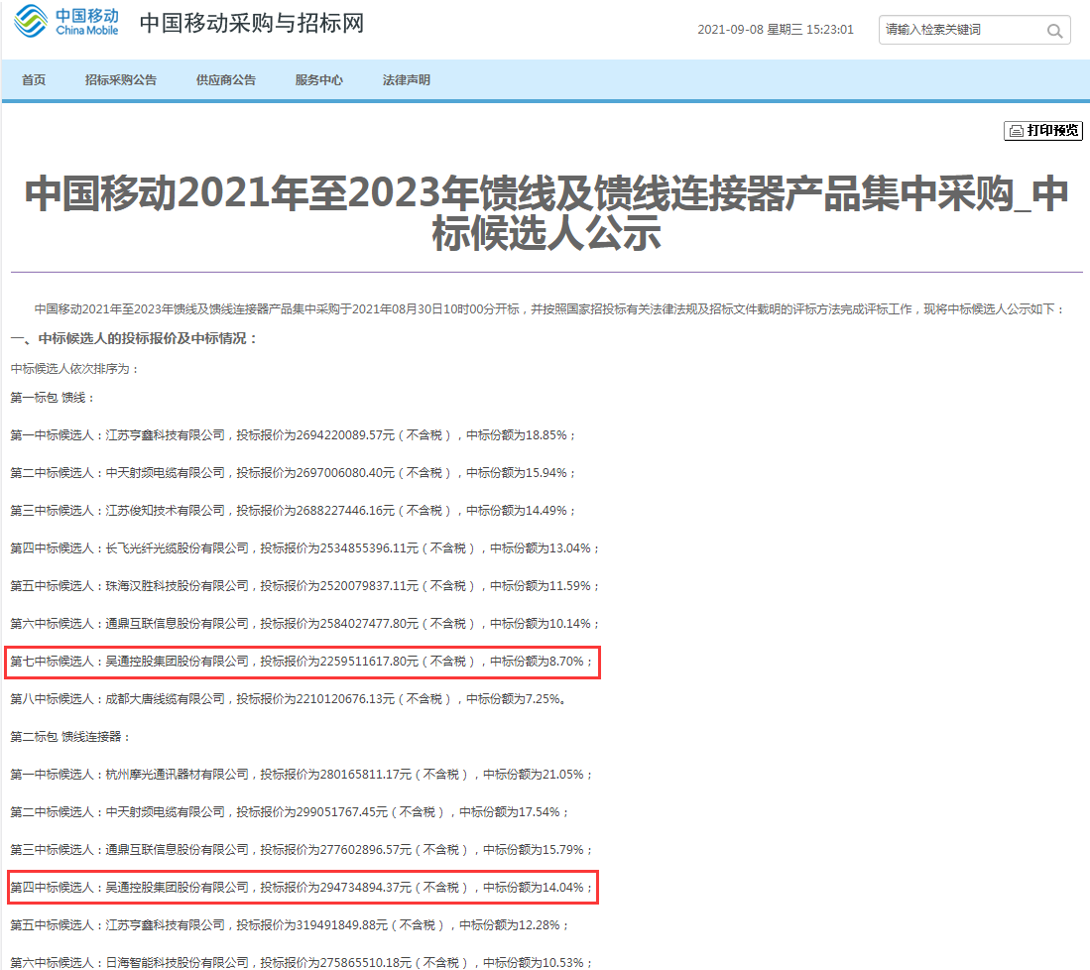Open the 招标采购公告 menu item

(121, 80)
